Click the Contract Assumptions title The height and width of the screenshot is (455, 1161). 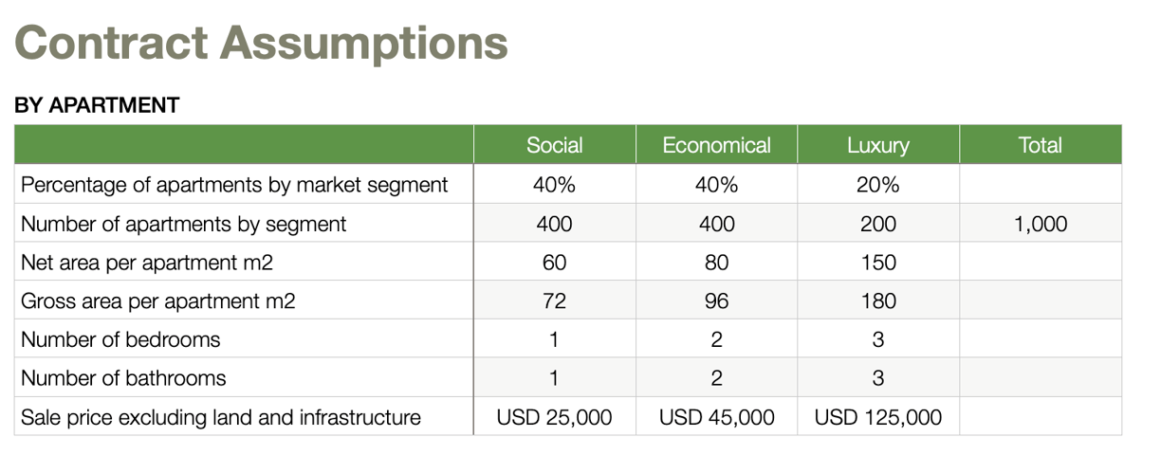(262, 43)
